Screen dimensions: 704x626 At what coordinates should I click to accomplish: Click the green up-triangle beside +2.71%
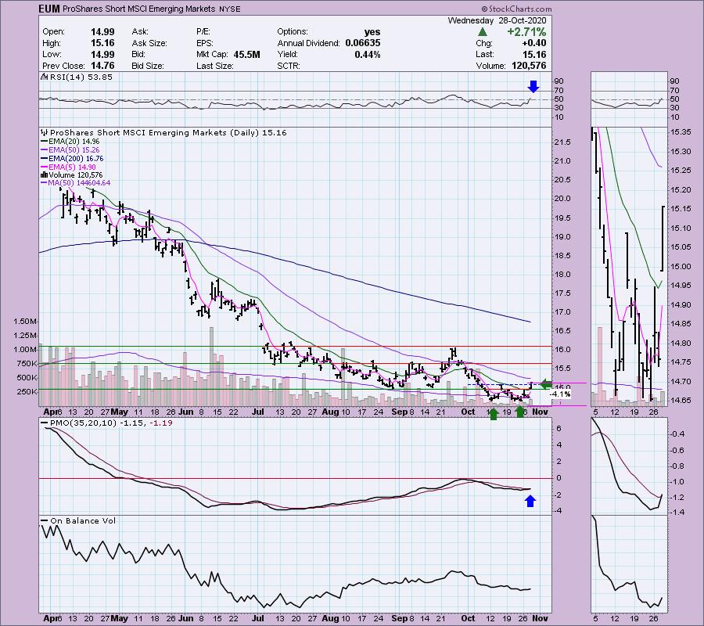tap(483, 32)
